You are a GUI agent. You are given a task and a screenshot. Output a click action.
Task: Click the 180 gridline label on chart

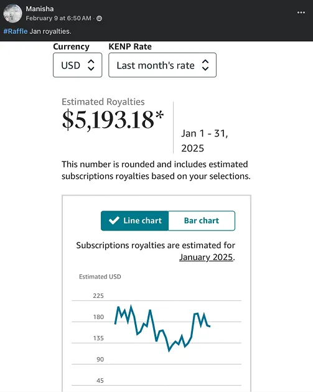click(98, 317)
